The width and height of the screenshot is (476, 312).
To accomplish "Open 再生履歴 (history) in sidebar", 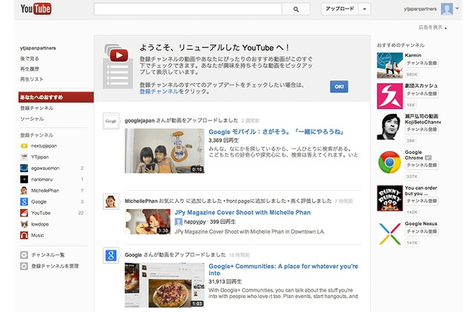I will tap(30, 69).
